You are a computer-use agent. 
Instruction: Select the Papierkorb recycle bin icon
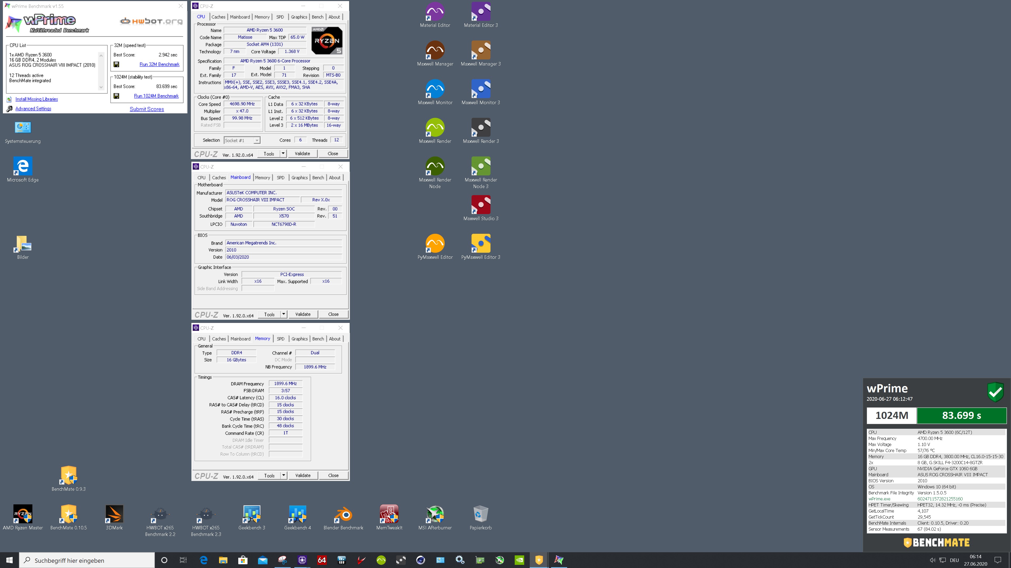(x=480, y=517)
